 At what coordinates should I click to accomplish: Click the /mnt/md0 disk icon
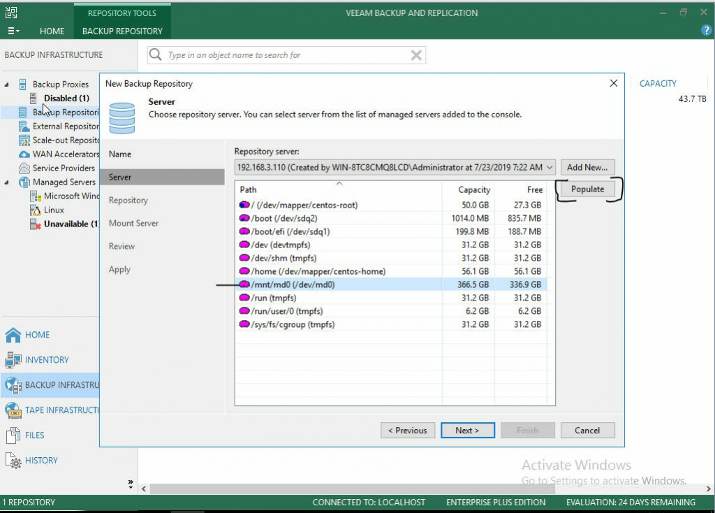click(x=244, y=284)
